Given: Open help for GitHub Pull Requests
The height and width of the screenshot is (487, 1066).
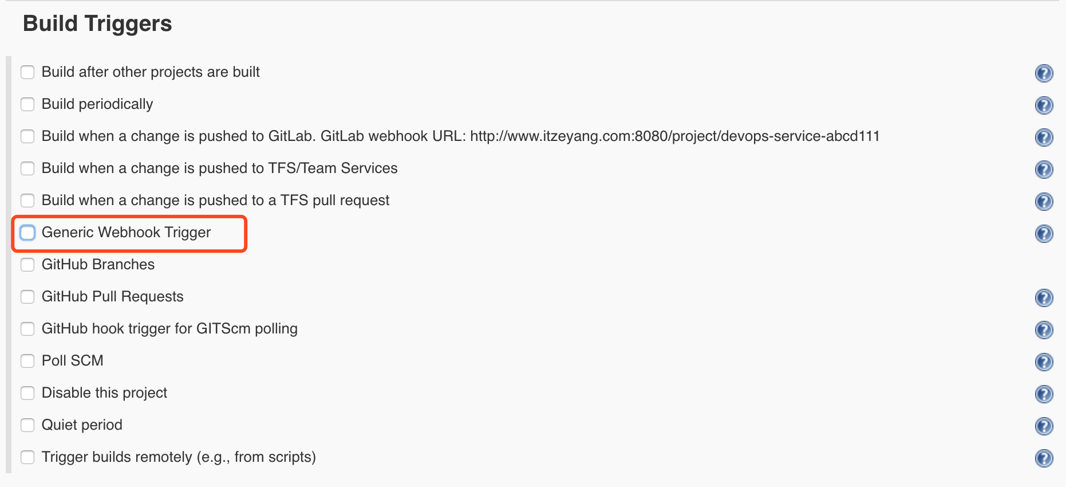Looking at the screenshot, I should click(1044, 298).
